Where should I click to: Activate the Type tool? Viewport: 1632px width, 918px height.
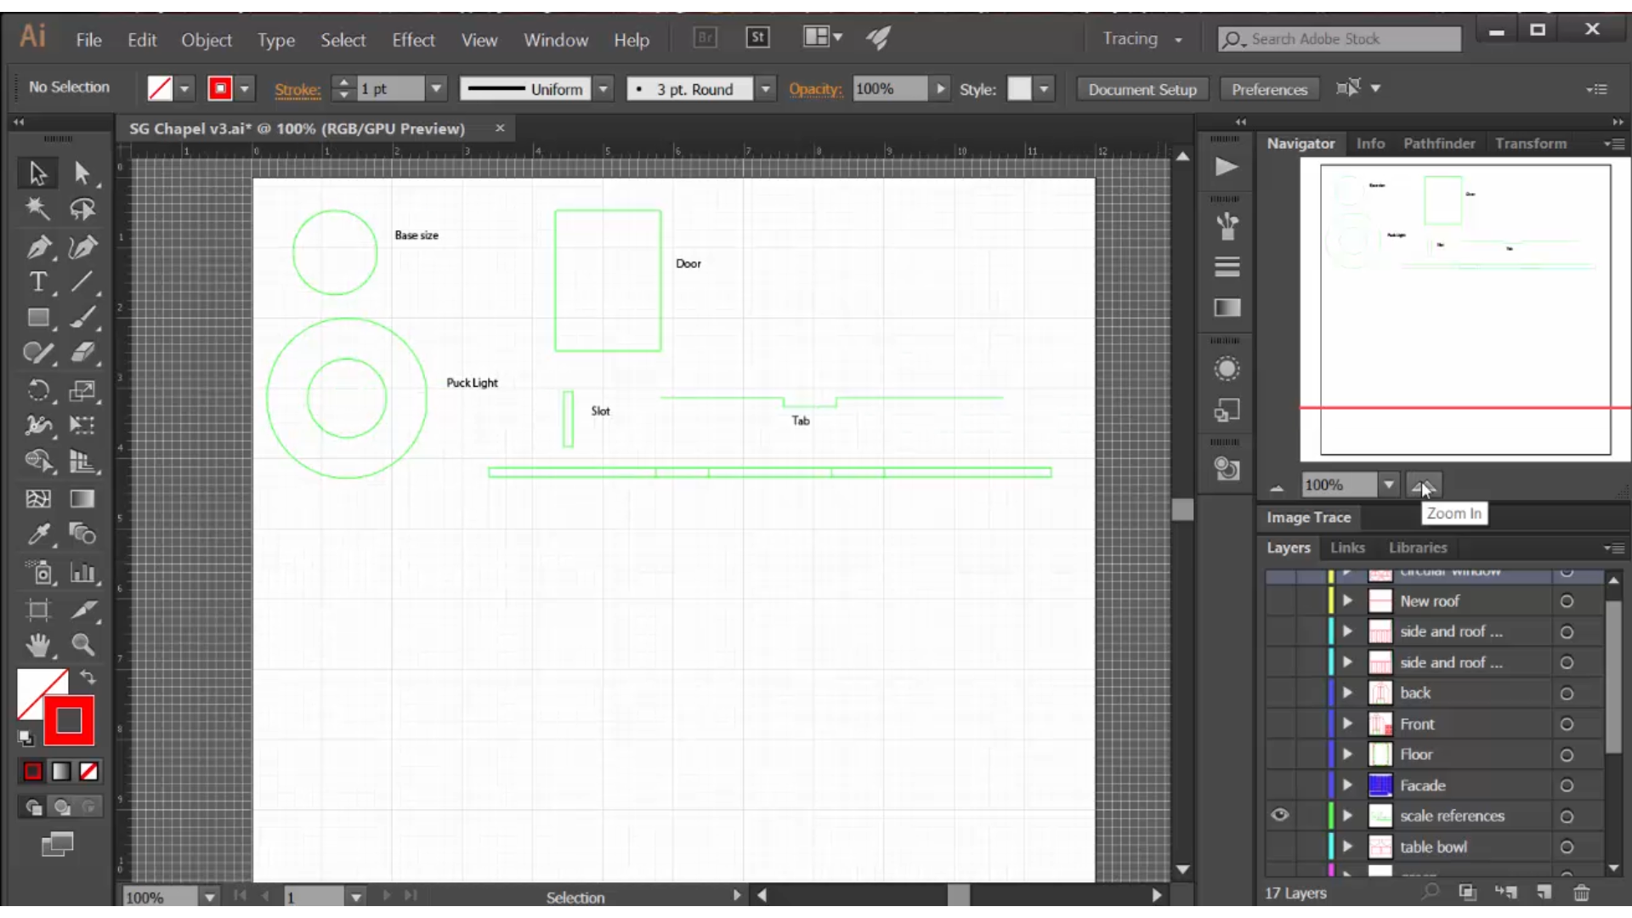[x=37, y=282]
